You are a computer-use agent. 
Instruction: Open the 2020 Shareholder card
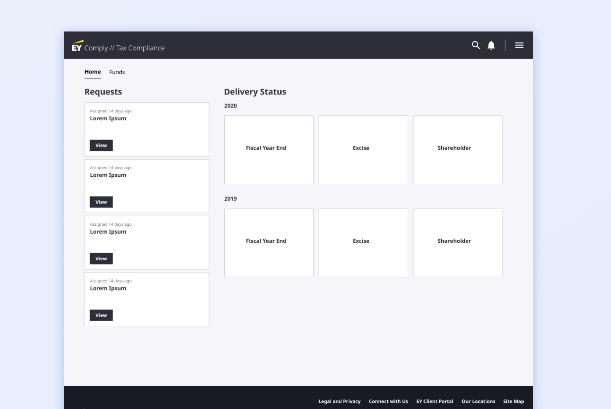(x=458, y=150)
